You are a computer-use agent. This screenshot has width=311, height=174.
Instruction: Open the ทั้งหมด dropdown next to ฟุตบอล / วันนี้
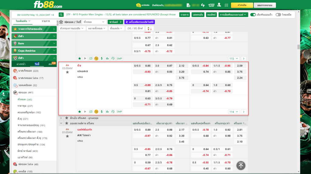point(94,22)
